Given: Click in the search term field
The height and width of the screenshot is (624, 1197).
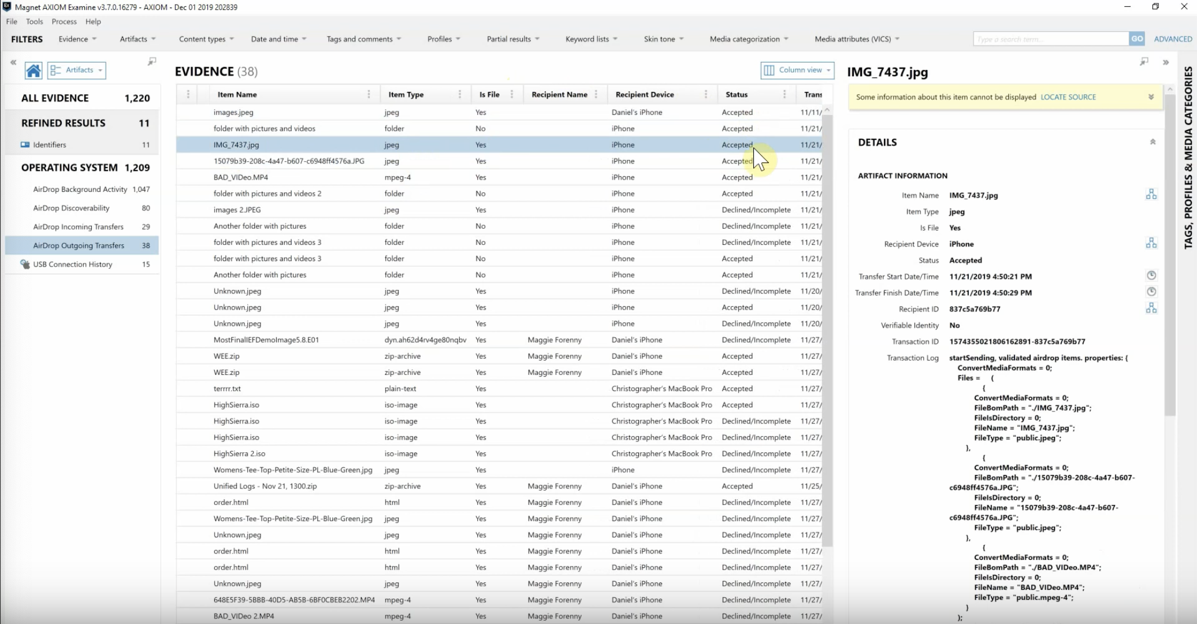Looking at the screenshot, I should pos(1051,39).
